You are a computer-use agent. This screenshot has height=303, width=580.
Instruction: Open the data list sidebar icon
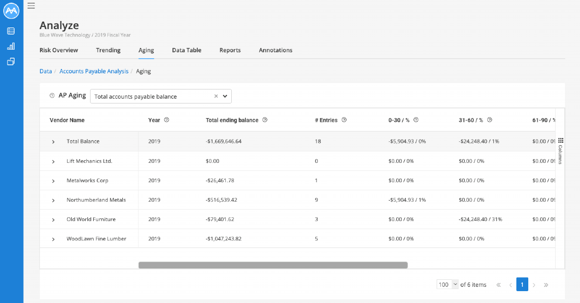coord(11,31)
